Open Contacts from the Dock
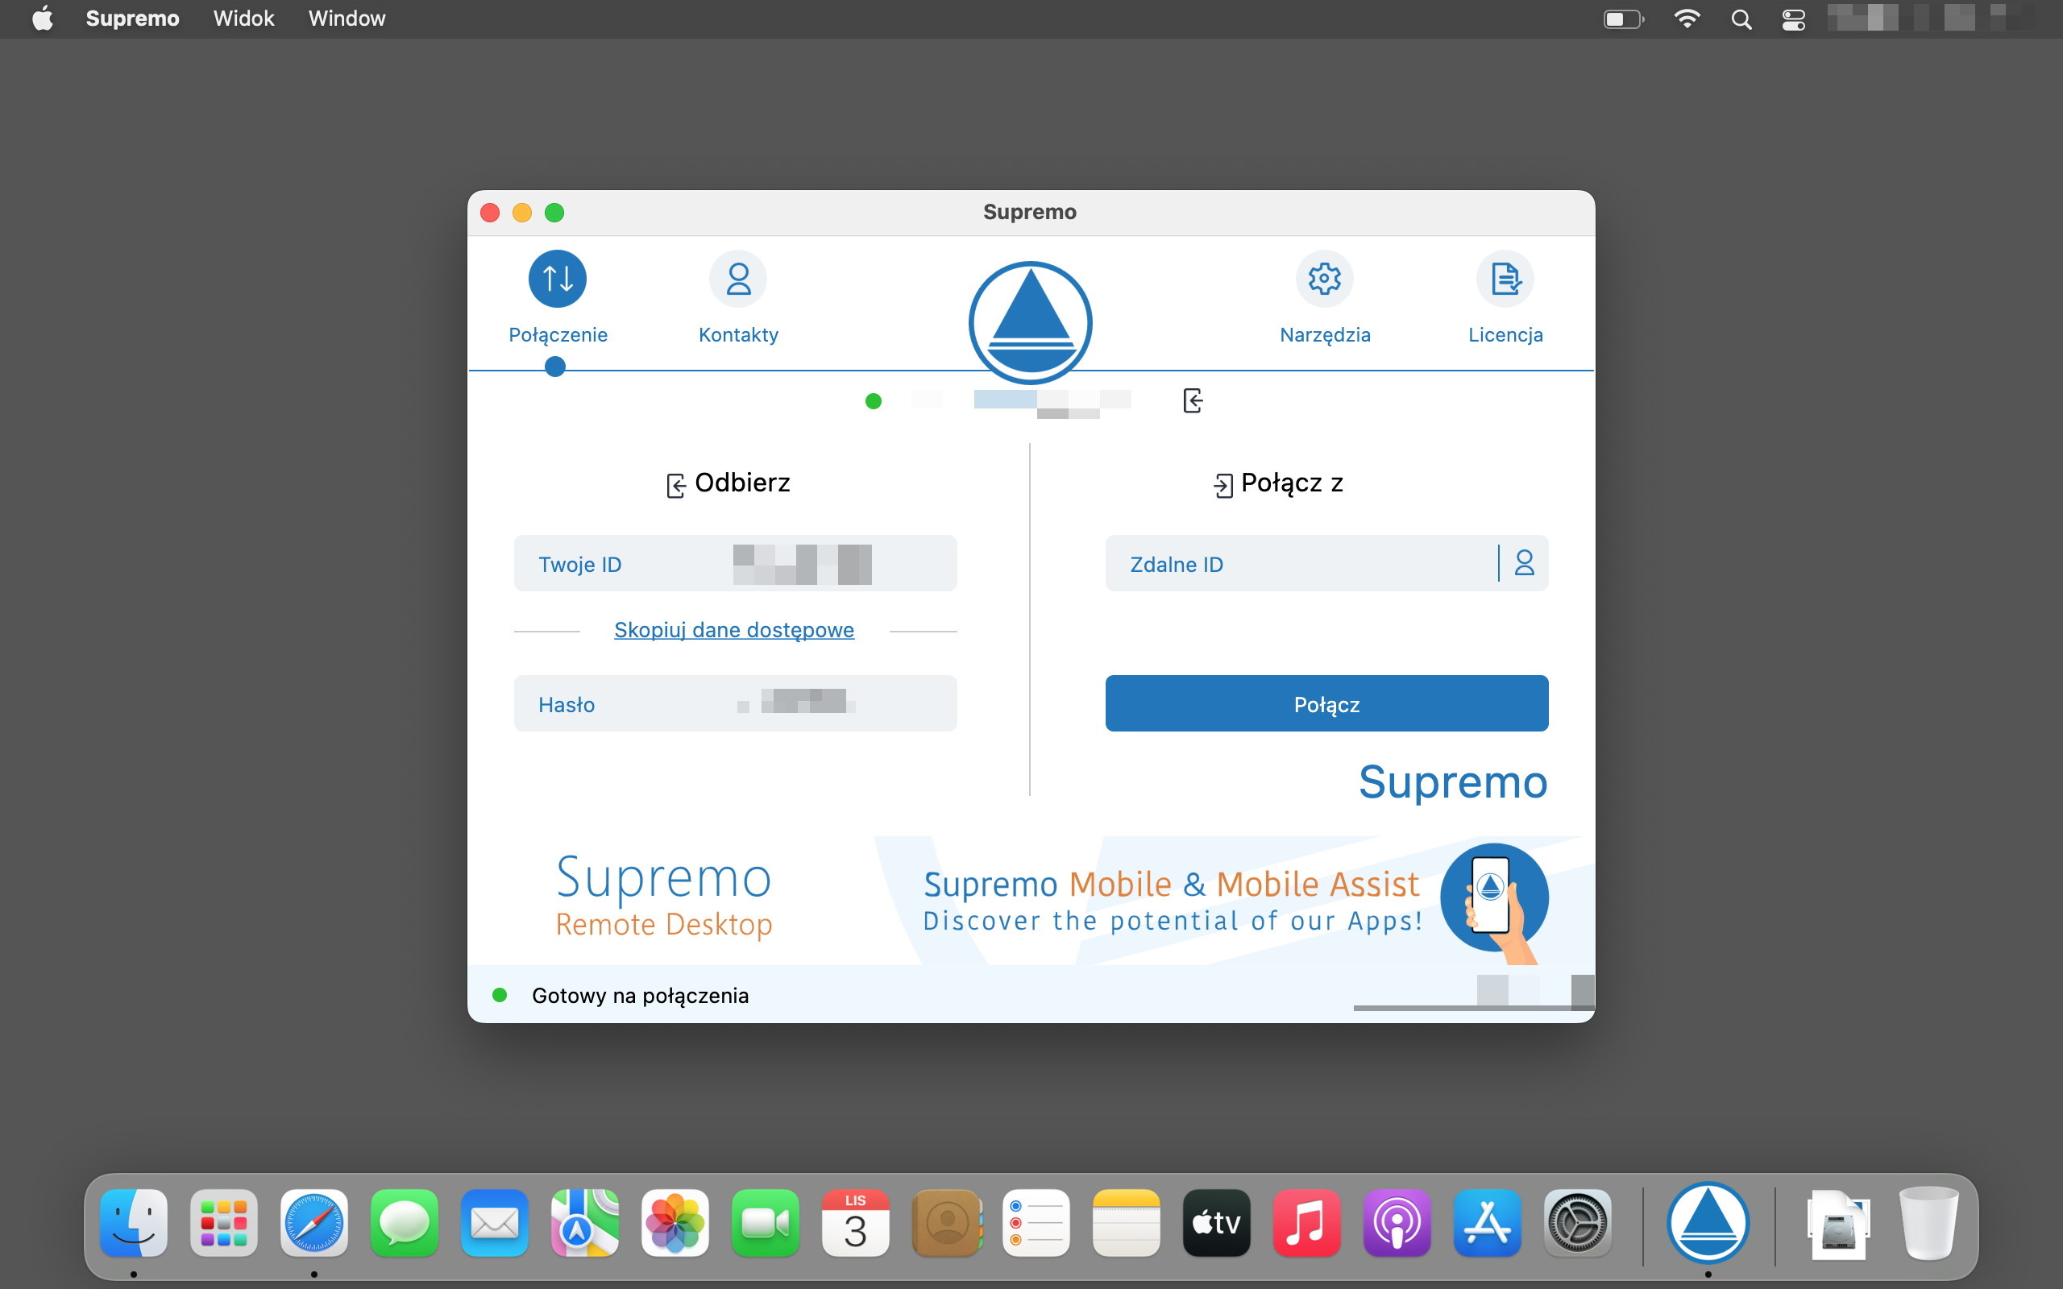The height and width of the screenshot is (1289, 2063). [946, 1224]
